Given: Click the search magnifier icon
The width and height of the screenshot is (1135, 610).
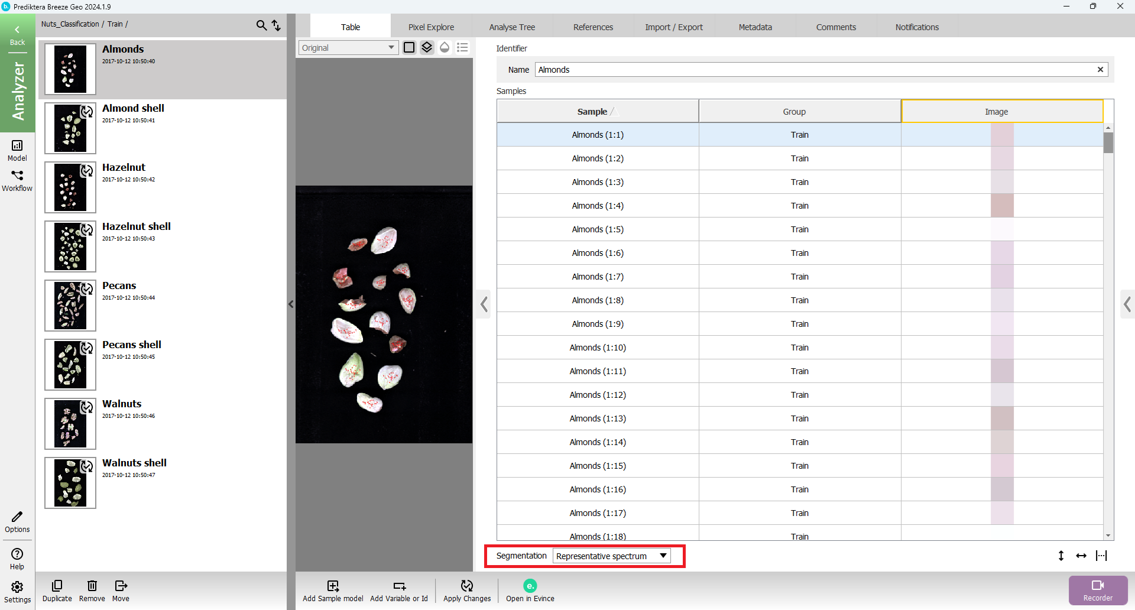Looking at the screenshot, I should 261,25.
